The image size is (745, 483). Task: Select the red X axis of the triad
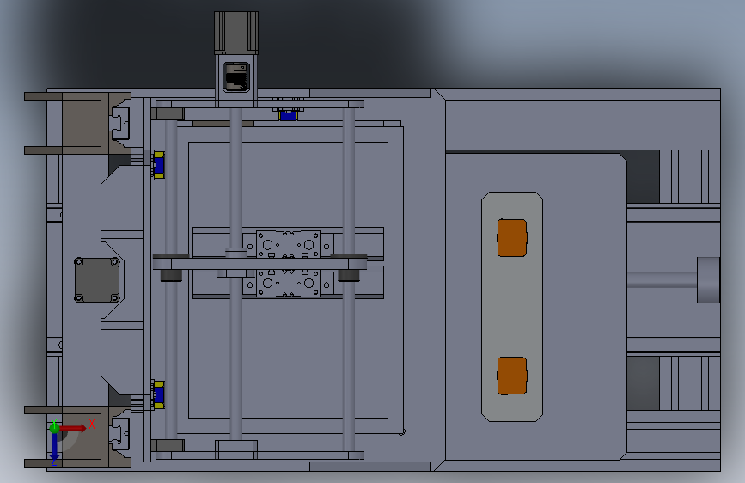[72, 428]
